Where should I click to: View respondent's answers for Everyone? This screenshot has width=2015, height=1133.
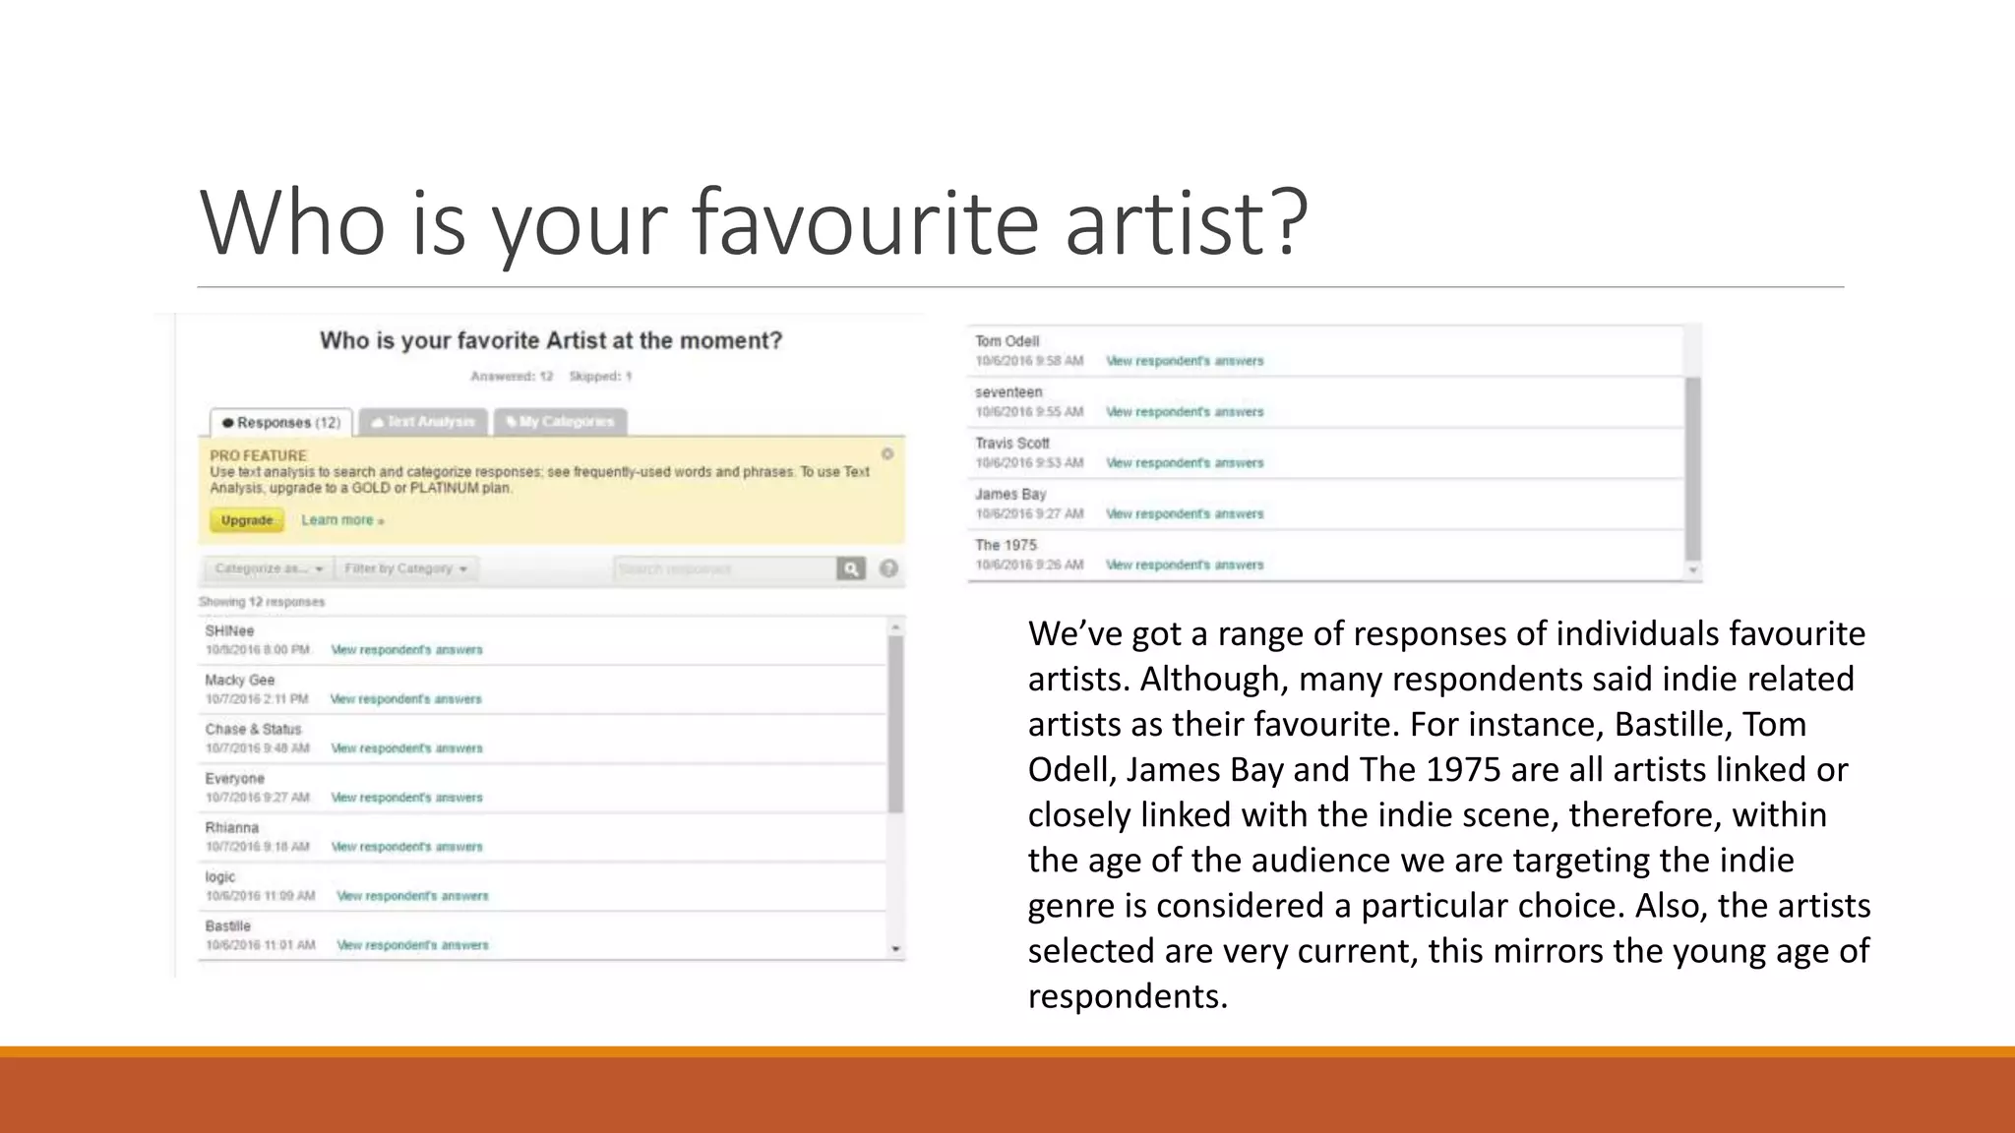[x=406, y=798]
